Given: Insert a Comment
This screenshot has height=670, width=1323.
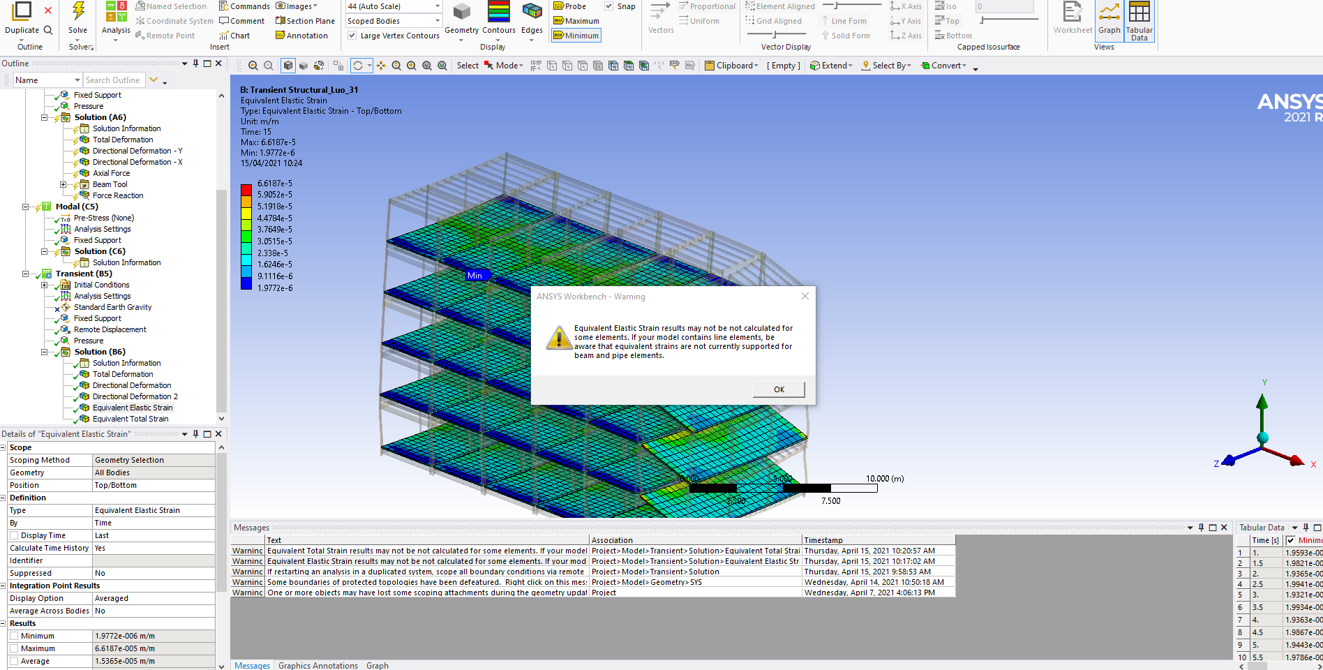Looking at the screenshot, I should [x=241, y=21].
